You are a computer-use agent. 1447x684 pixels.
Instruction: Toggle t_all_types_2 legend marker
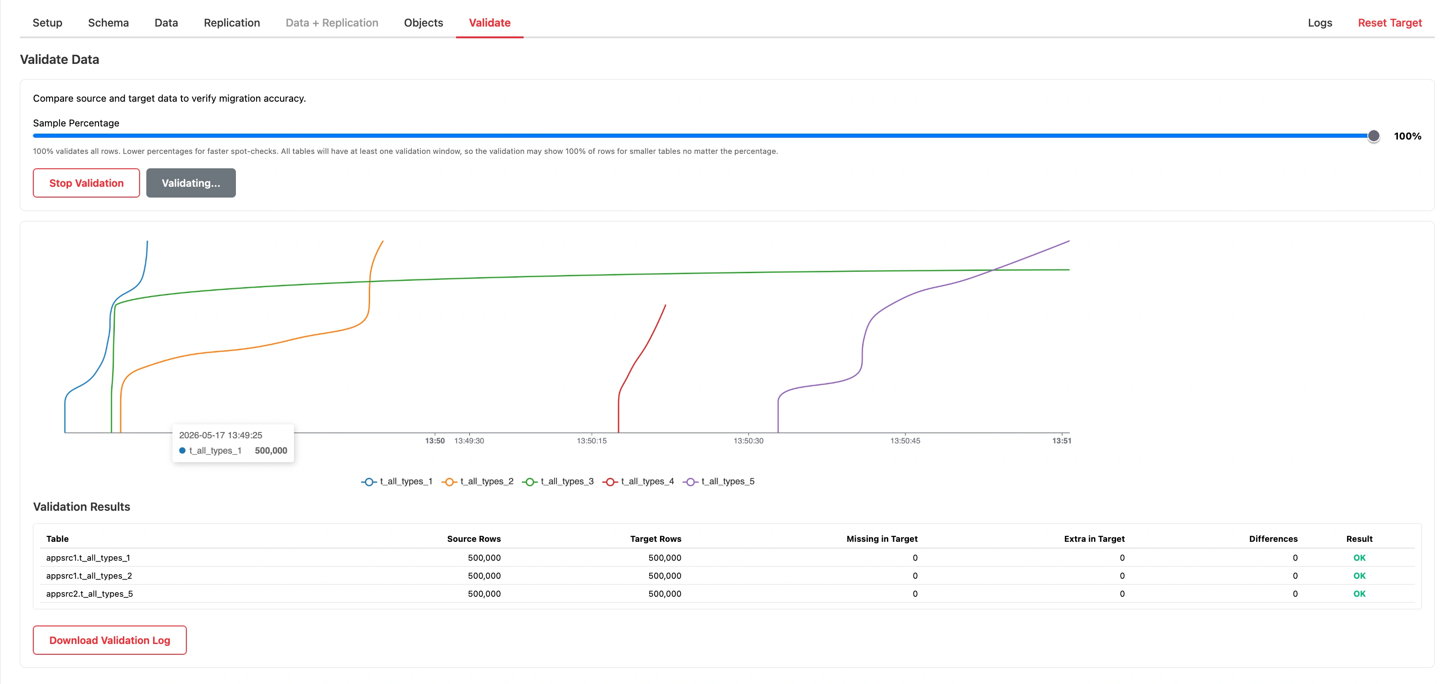449,482
